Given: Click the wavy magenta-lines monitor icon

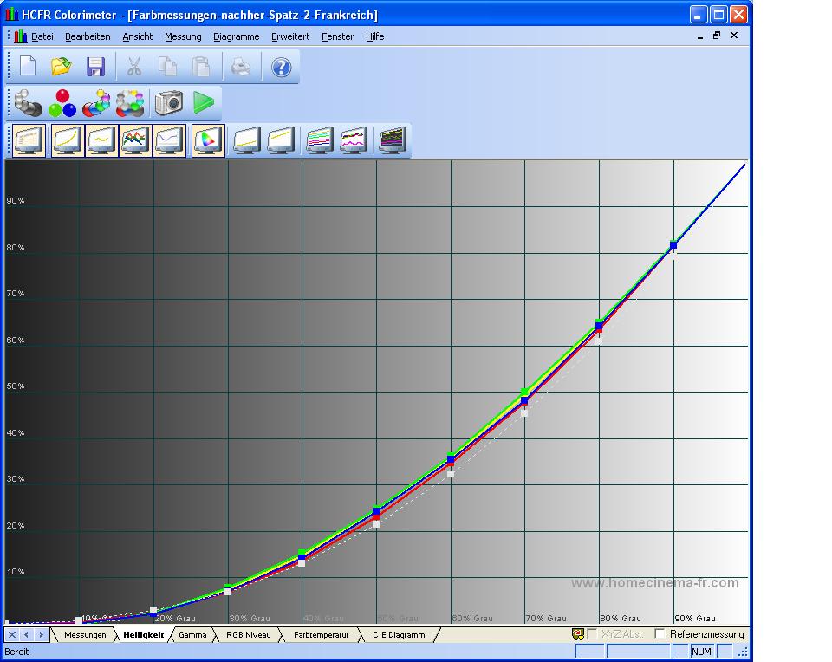Looking at the screenshot, I should point(354,140).
